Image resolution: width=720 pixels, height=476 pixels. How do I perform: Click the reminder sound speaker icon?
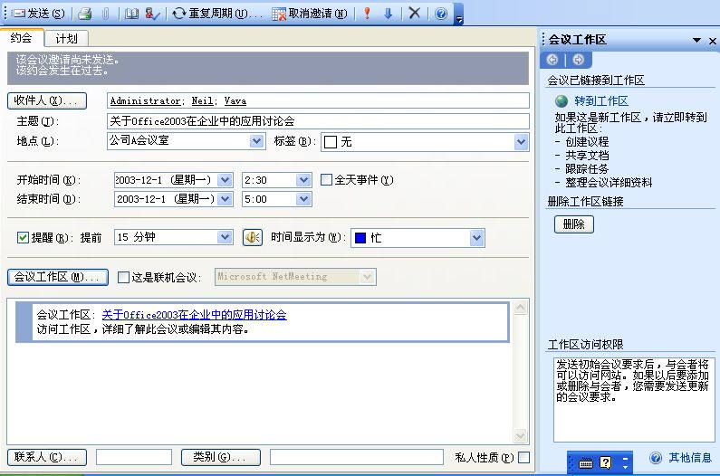click(x=253, y=237)
